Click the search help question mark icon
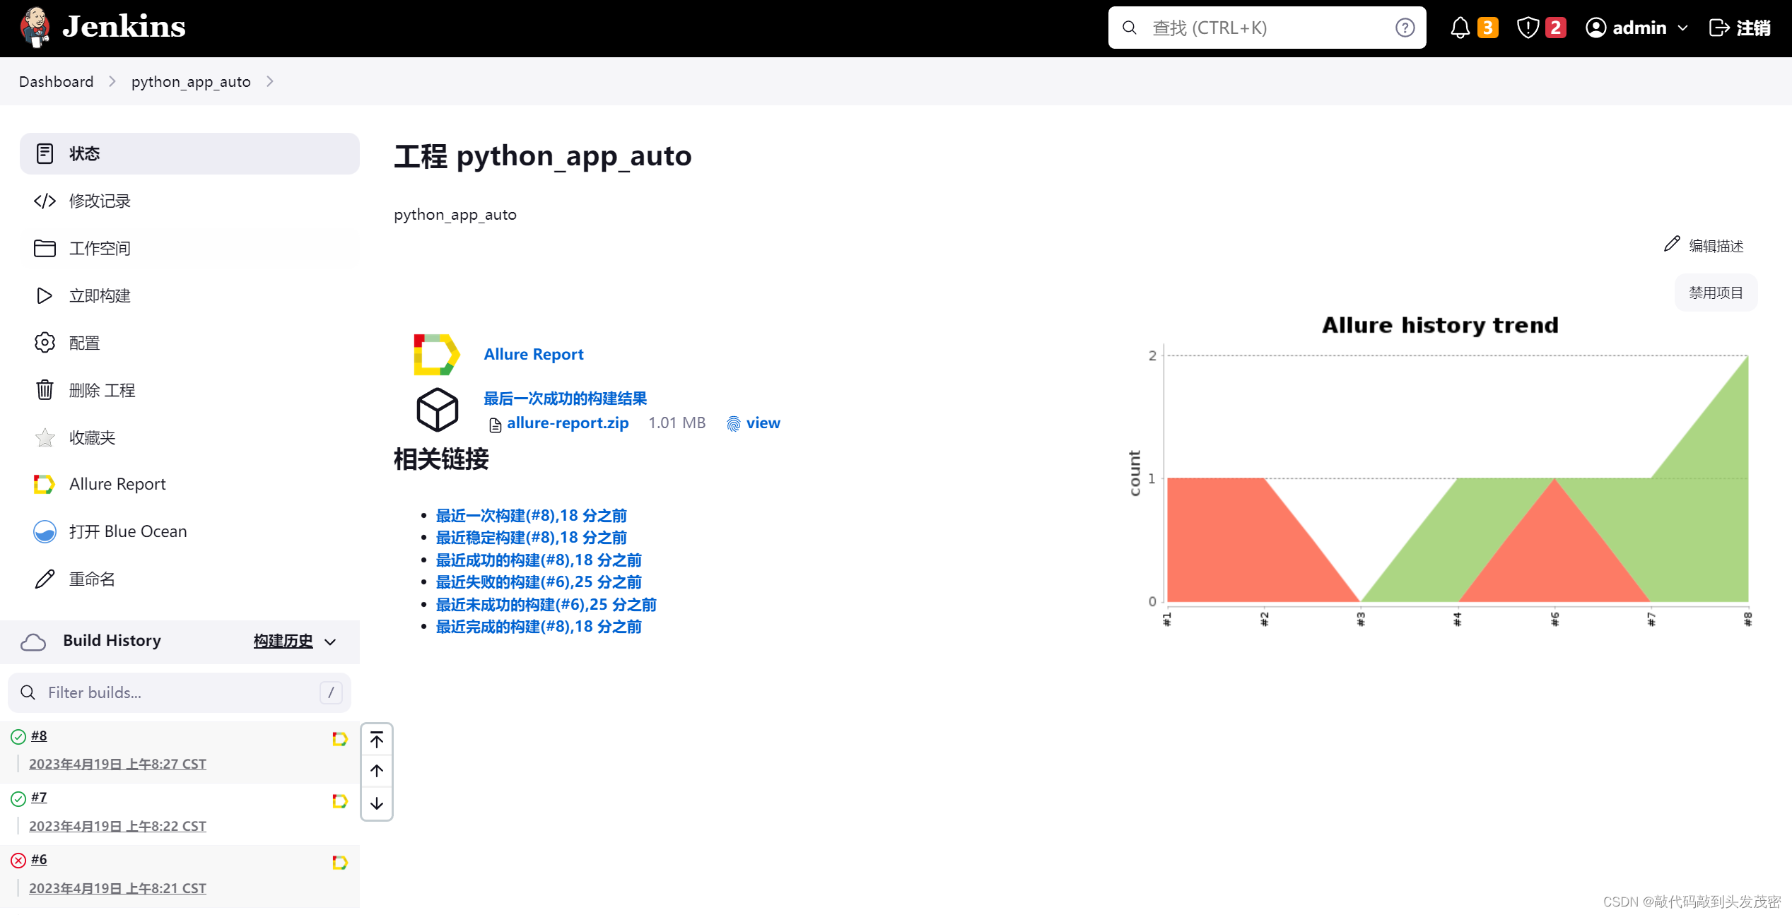This screenshot has width=1792, height=915. tap(1405, 28)
